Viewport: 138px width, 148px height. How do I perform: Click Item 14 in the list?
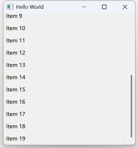pos(65,77)
